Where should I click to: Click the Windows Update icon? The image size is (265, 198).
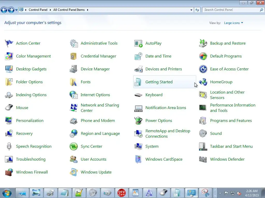pos(74,172)
